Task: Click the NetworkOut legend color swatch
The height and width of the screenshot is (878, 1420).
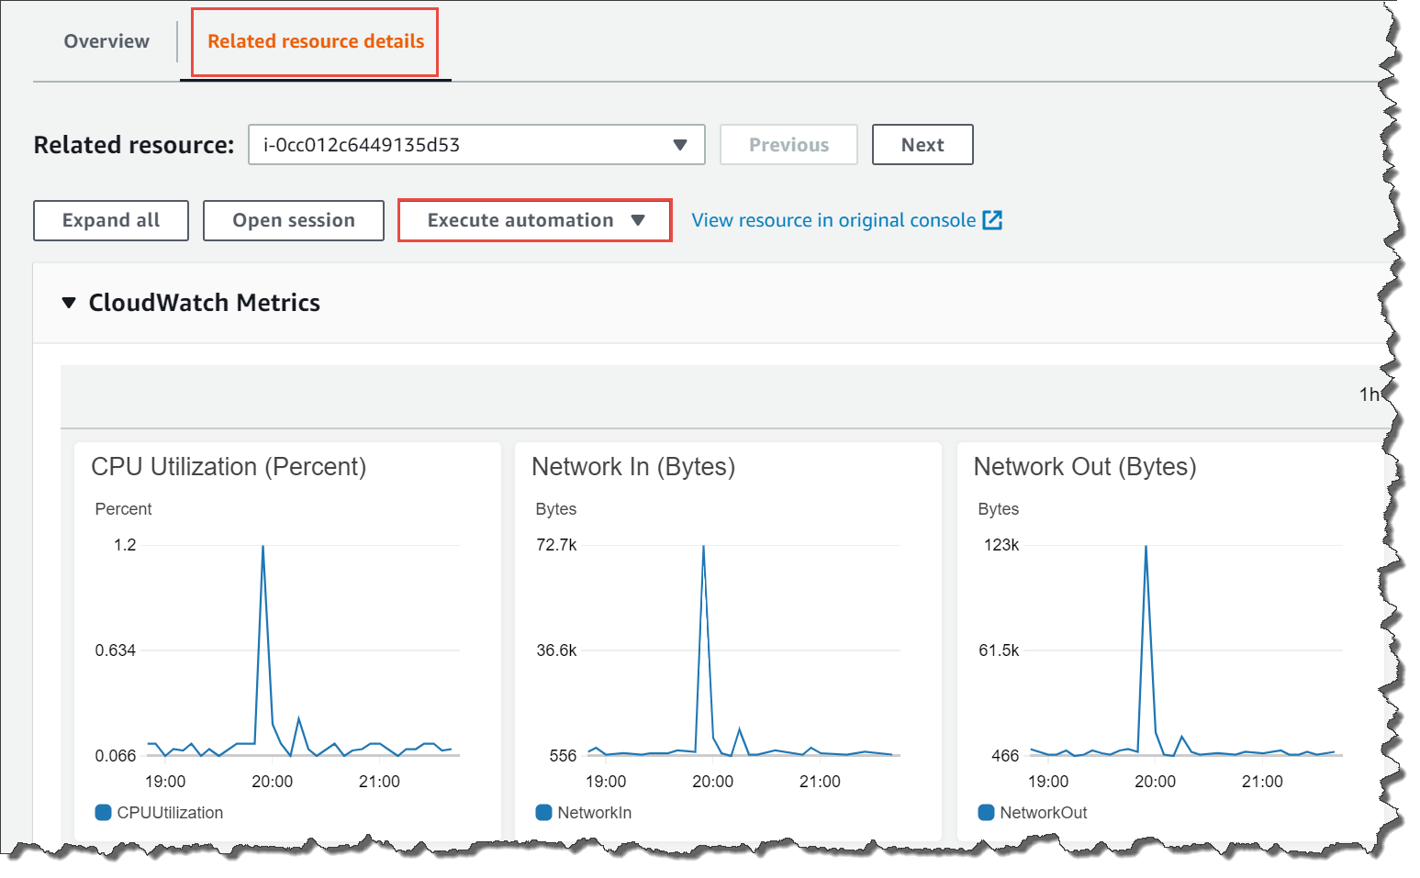Action: (986, 812)
